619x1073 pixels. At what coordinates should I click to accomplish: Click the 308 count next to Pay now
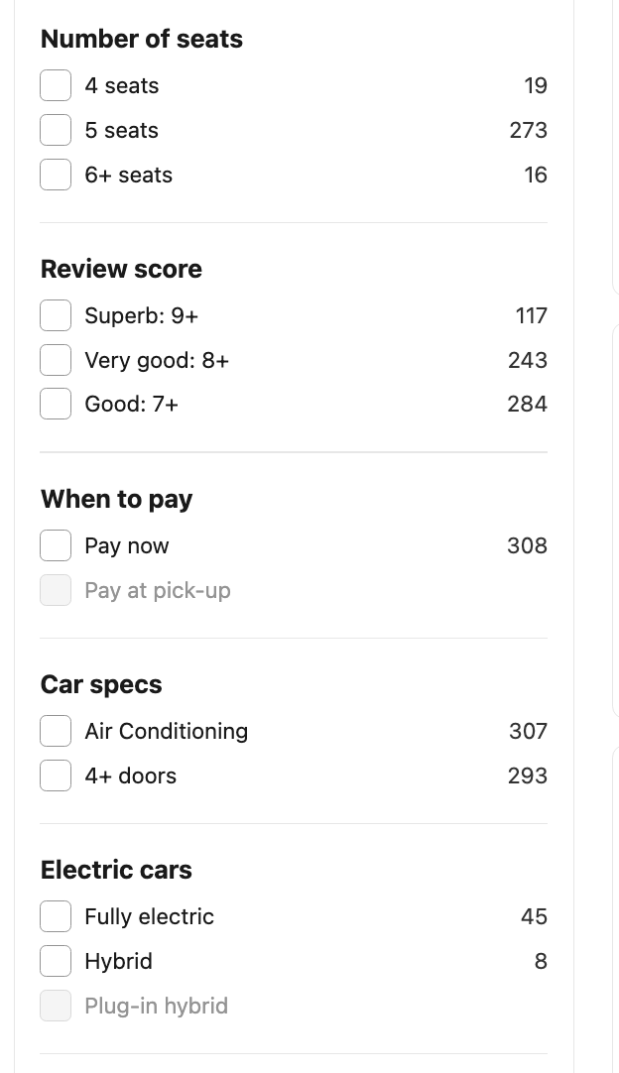[x=527, y=545]
